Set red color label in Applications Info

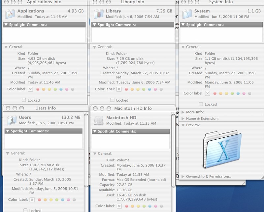tap(38, 89)
